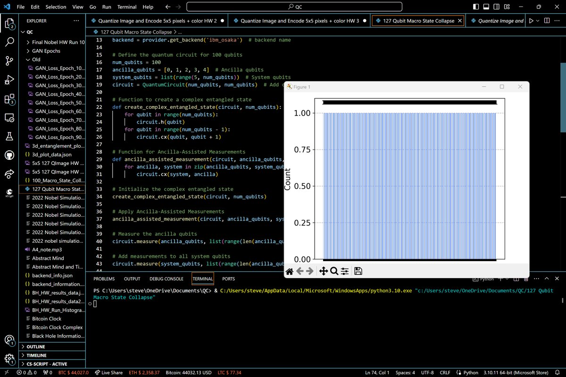Open the GitHub view in activity bar
The height and width of the screenshot is (377, 566).
9,155
